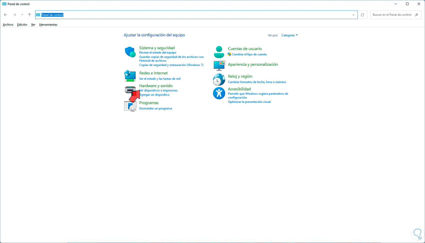
Task: Click Ver dispositivos e impresoras
Action: (x=158, y=90)
